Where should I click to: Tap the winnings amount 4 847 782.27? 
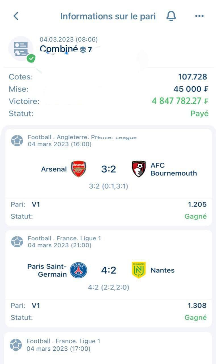click(180, 101)
